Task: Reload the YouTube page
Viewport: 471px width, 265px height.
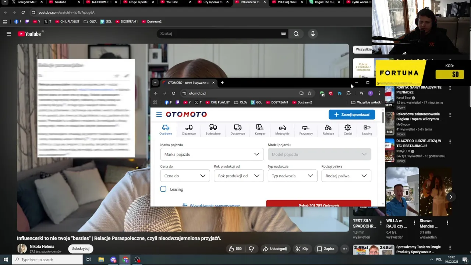Action: point(23,12)
